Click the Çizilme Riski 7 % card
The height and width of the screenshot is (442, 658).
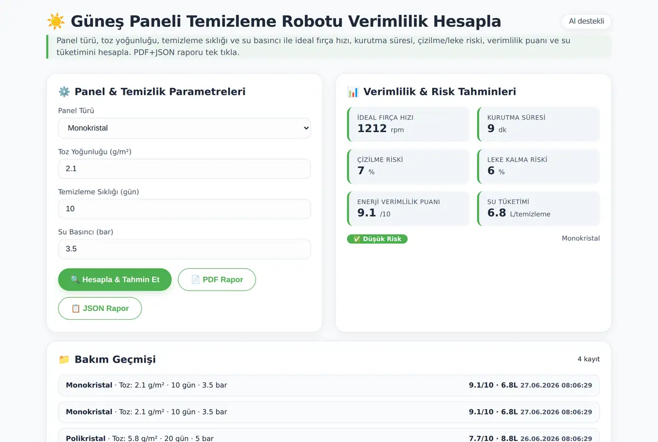(x=409, y=167)
